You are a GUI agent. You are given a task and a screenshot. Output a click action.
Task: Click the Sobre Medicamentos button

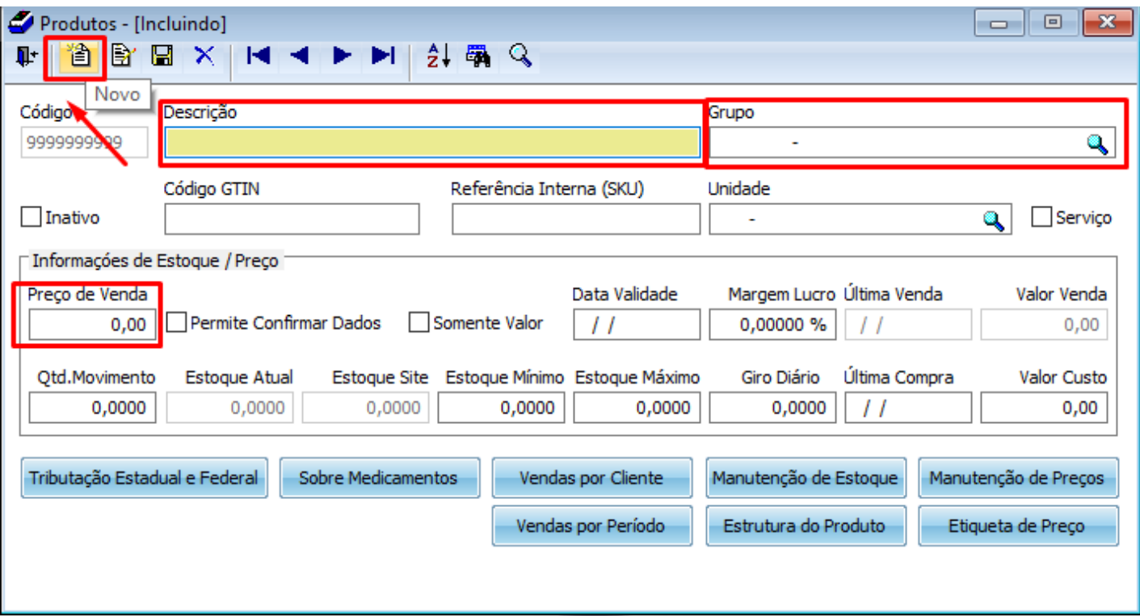(x=380, y=478)
